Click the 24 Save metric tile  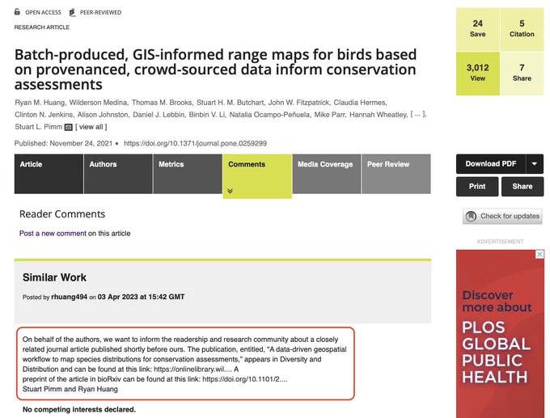pyautogui.click(x=478, y=29)
